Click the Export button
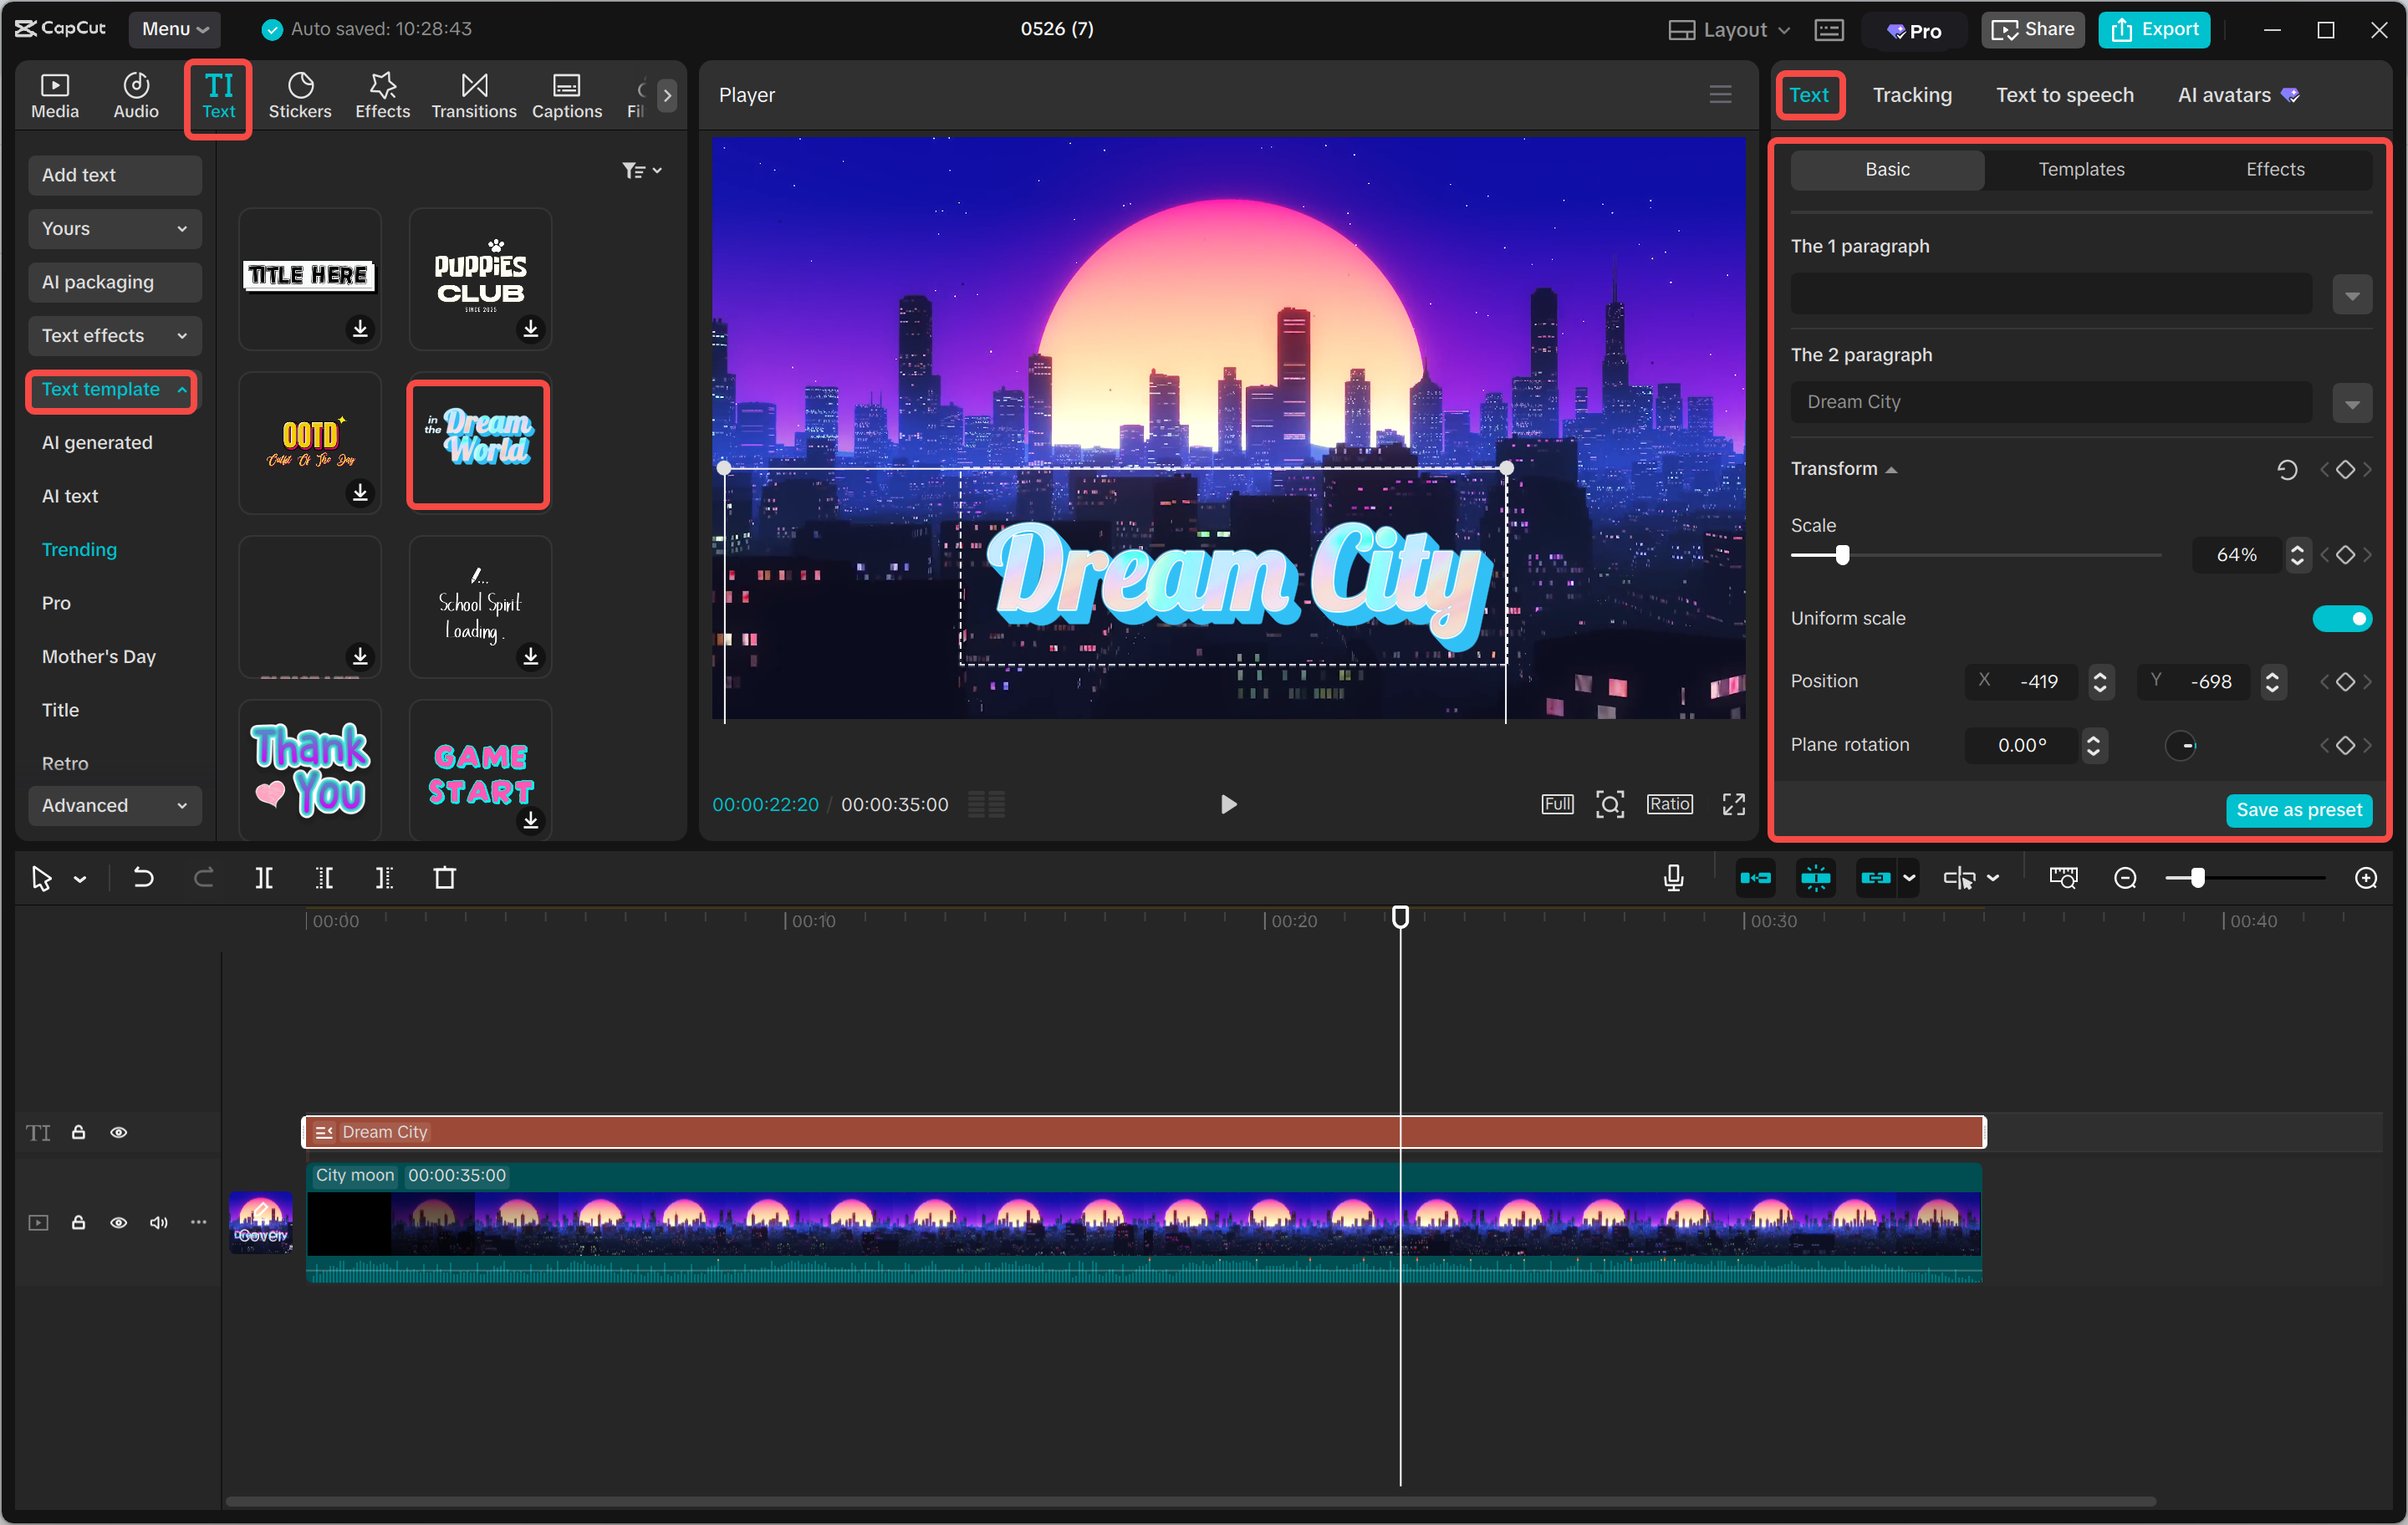The height and width of the screenshot is (1525, 2408). click(x=2153, y=29)
